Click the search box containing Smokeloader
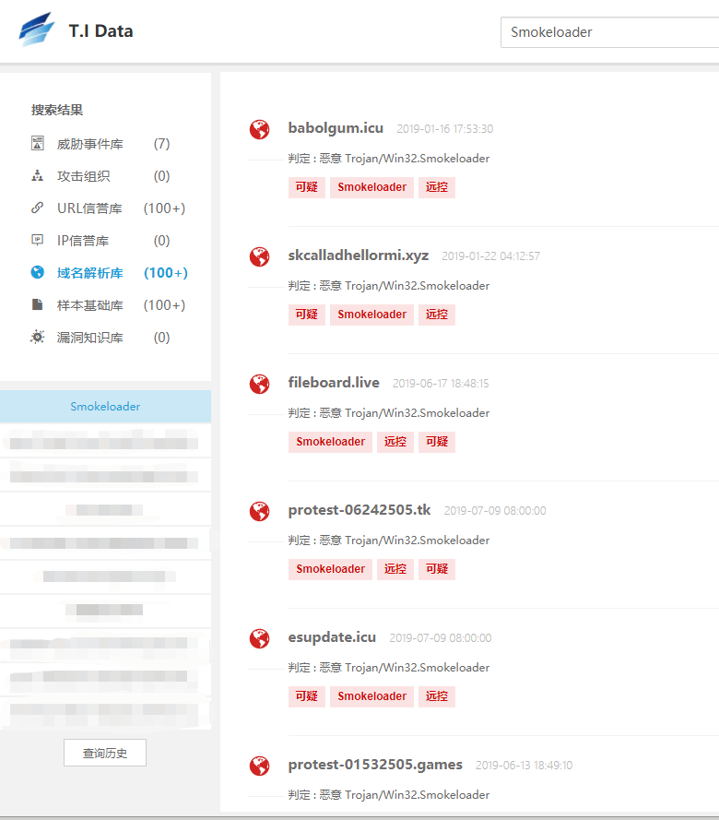 tap(608, 32)
